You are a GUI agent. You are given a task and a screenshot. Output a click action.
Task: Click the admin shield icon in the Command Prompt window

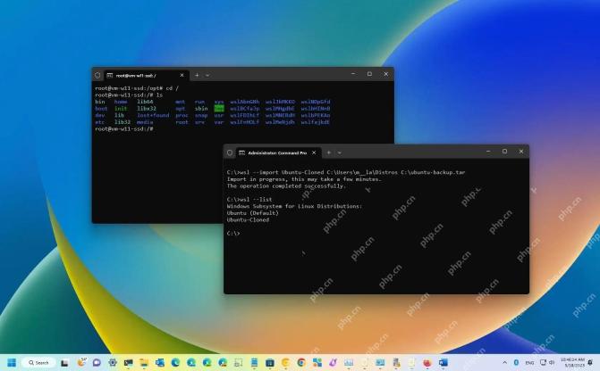[x=230, y=153]
